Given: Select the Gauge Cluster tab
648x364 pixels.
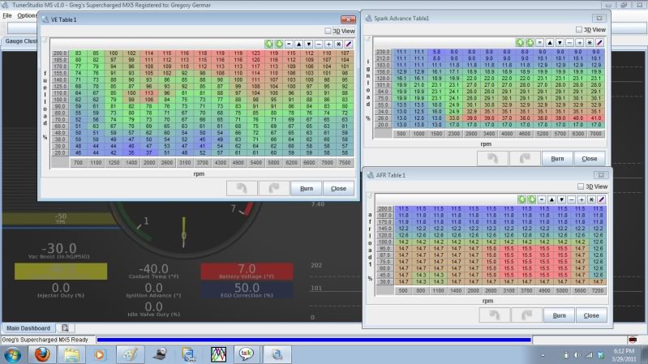Looking at the screenshot, I should (20, 41).
